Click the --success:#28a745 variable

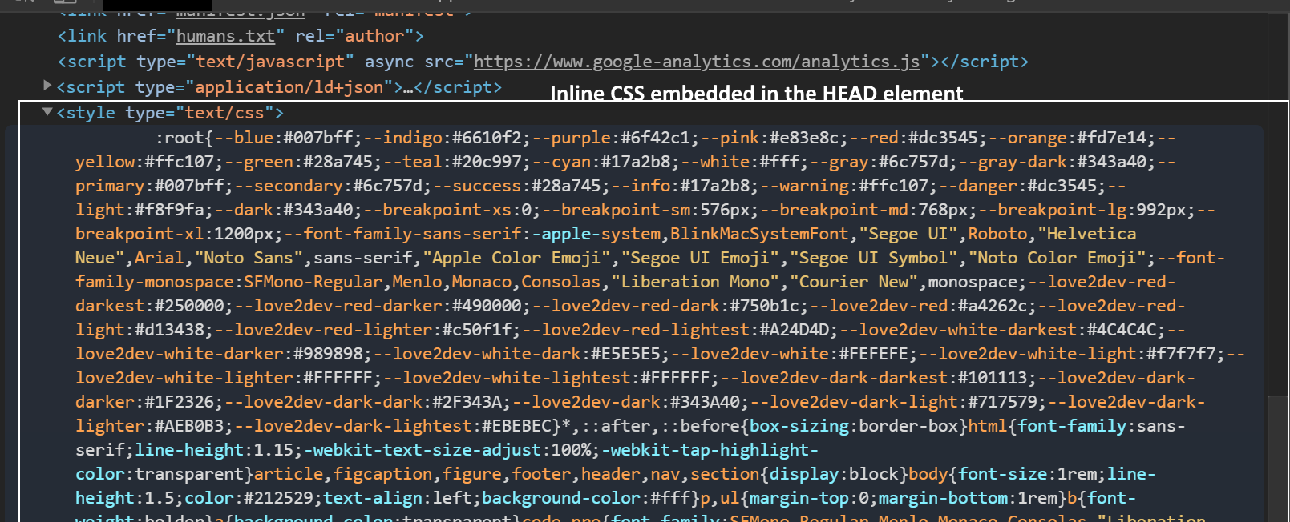coord(517,186)
